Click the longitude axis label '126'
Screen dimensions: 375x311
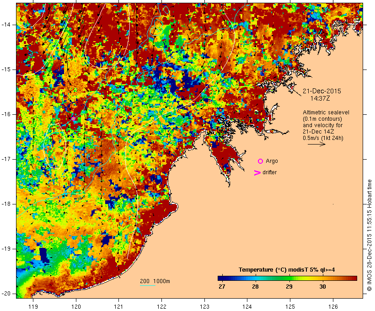(x=333, y=306)
